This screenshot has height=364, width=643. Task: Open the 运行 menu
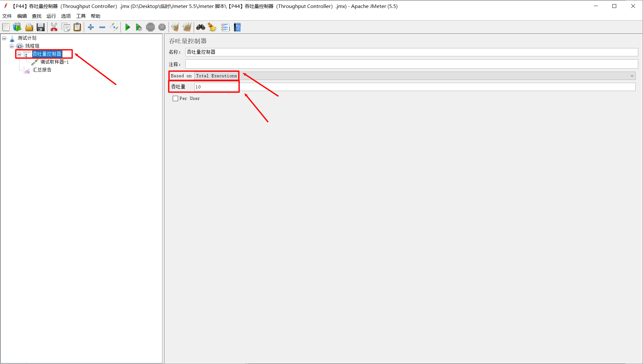51,16
